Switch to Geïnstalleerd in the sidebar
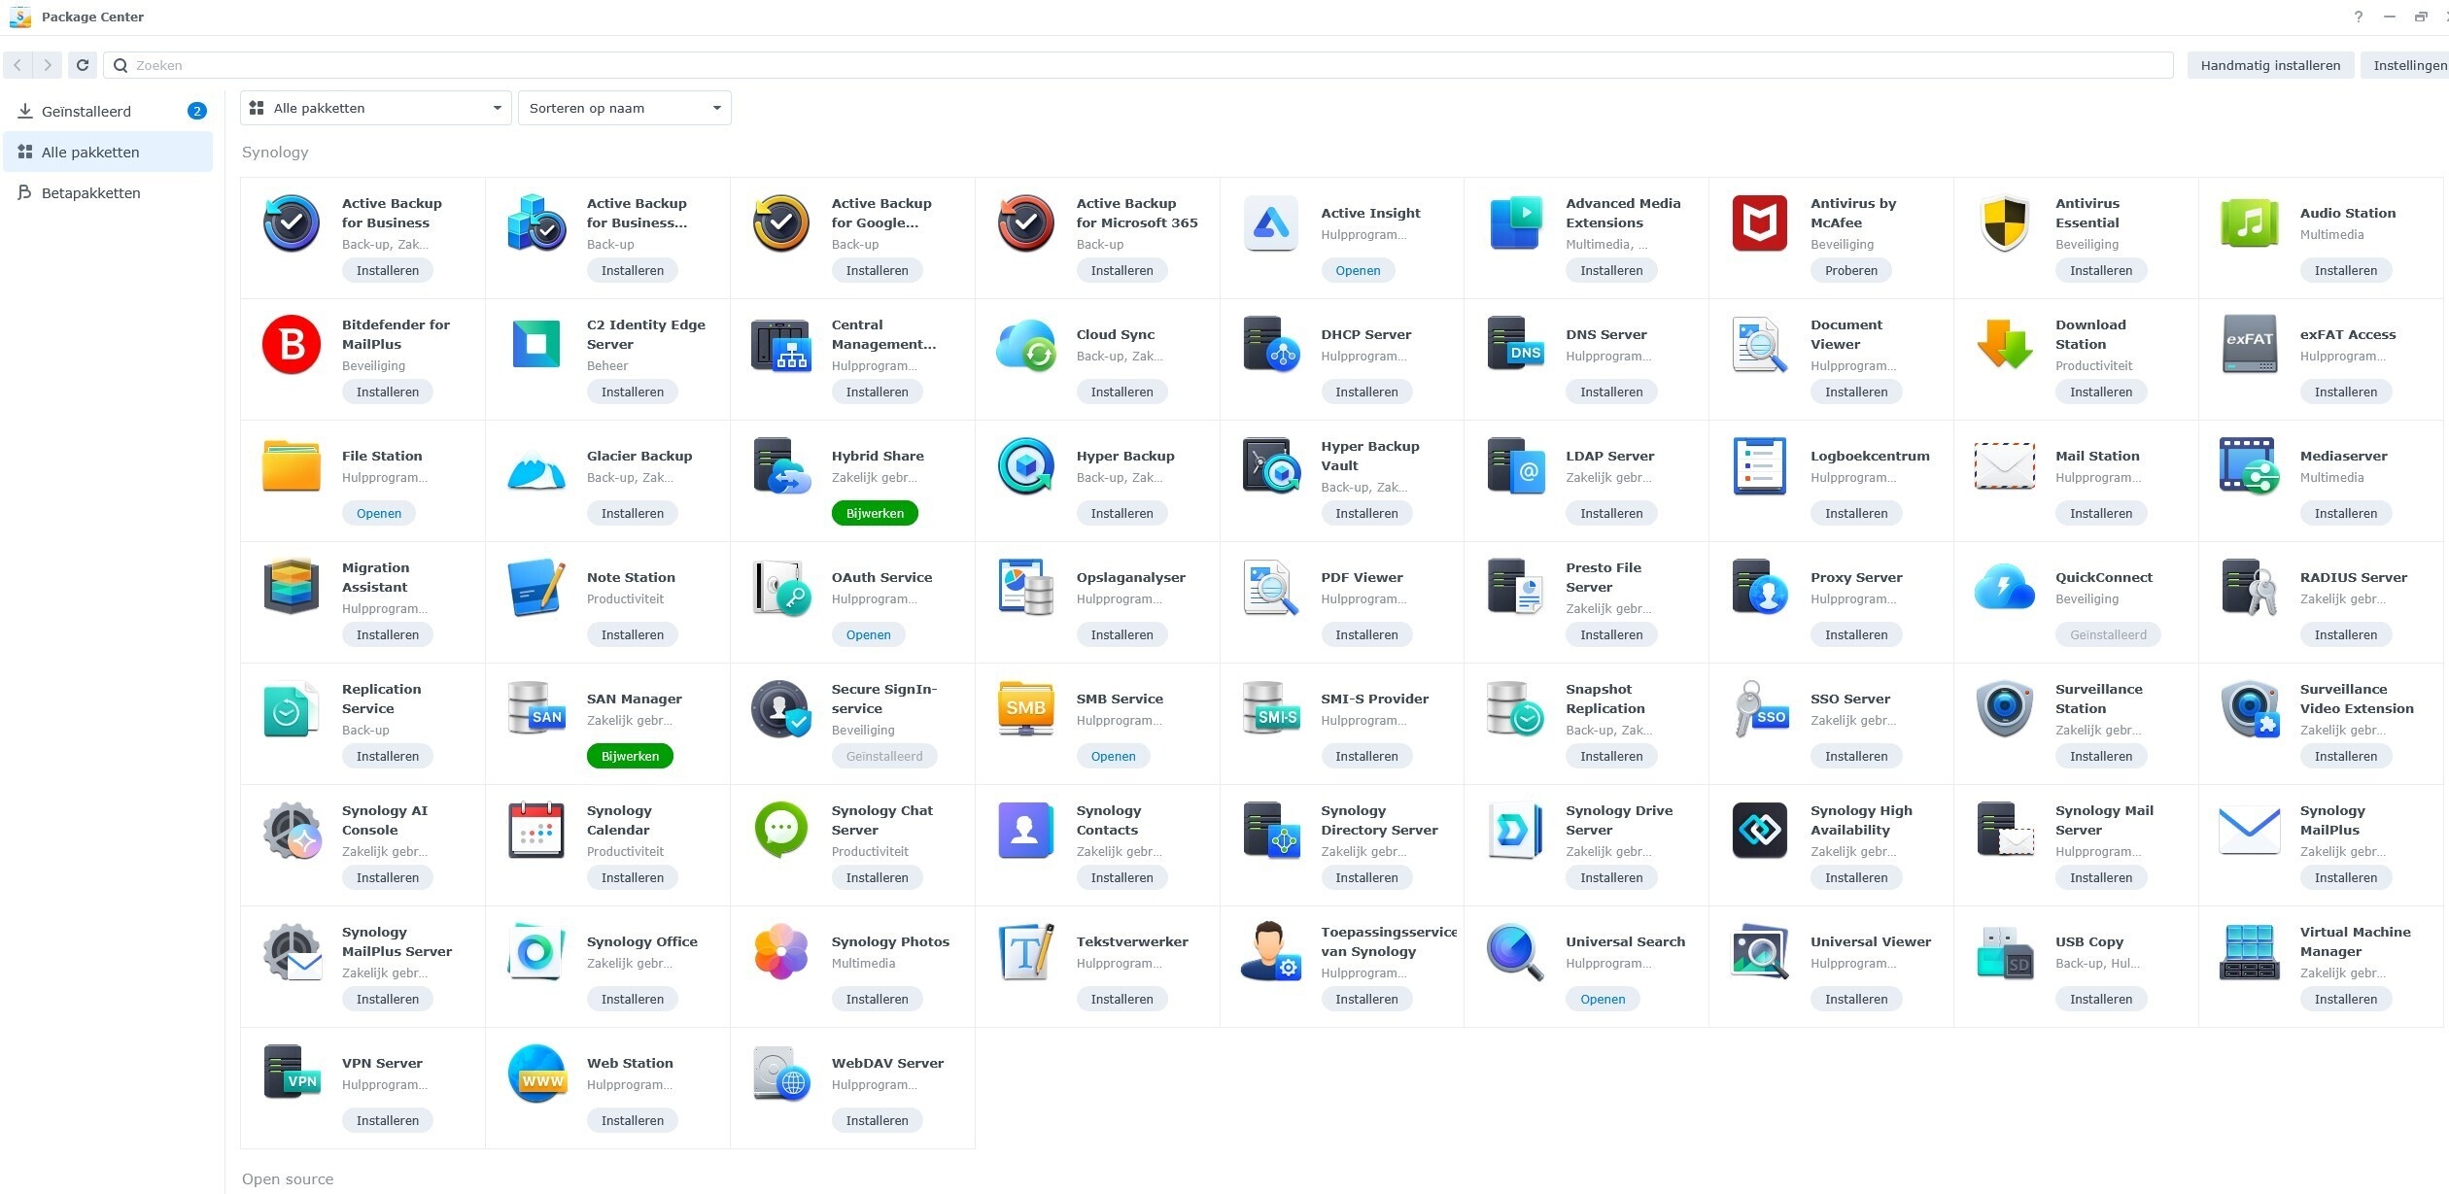The height and width of the screenshot is (1194, 2449). (108, 111)
